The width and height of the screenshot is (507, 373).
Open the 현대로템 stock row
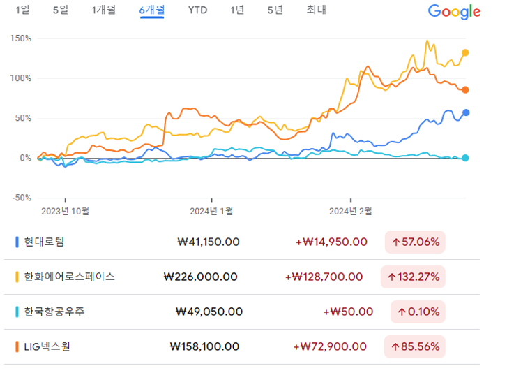click(x=242, y=242)
